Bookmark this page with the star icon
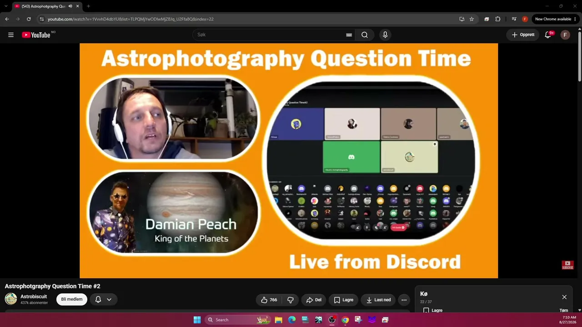 point(472,19)
